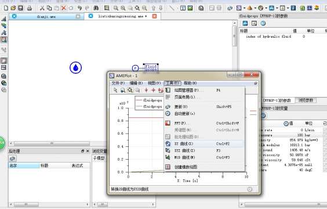Open the 编辑 menu in AMEPlot

click(136, 83)
